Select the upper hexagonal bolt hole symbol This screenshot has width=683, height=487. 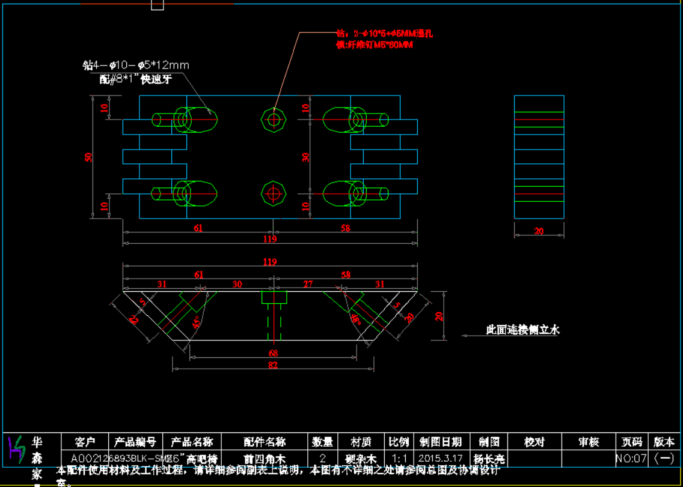tap(274, 119)
